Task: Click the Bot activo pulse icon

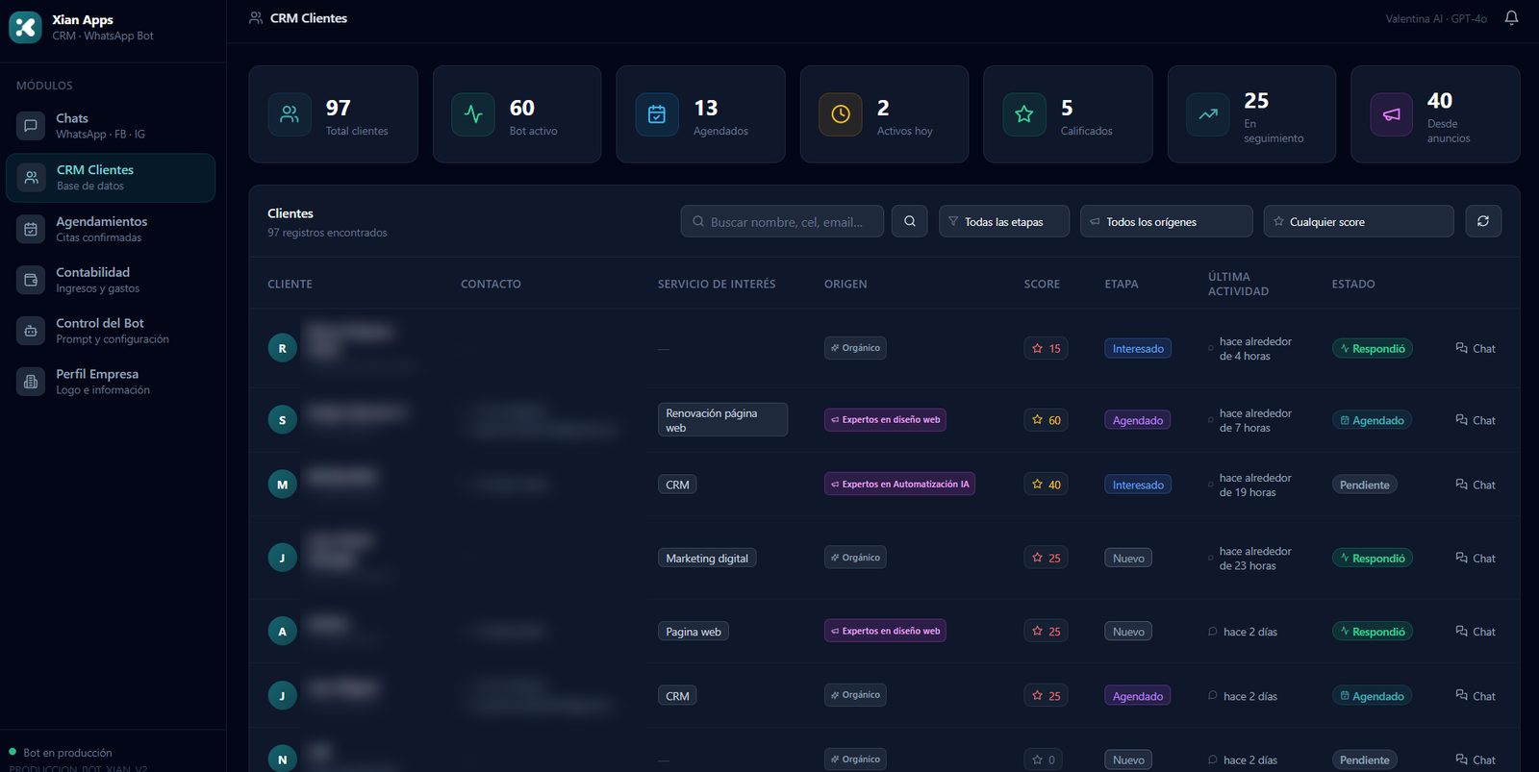Action: pos(473,114)
